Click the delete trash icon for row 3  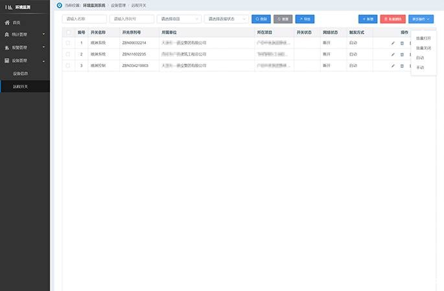pos(402,66)
